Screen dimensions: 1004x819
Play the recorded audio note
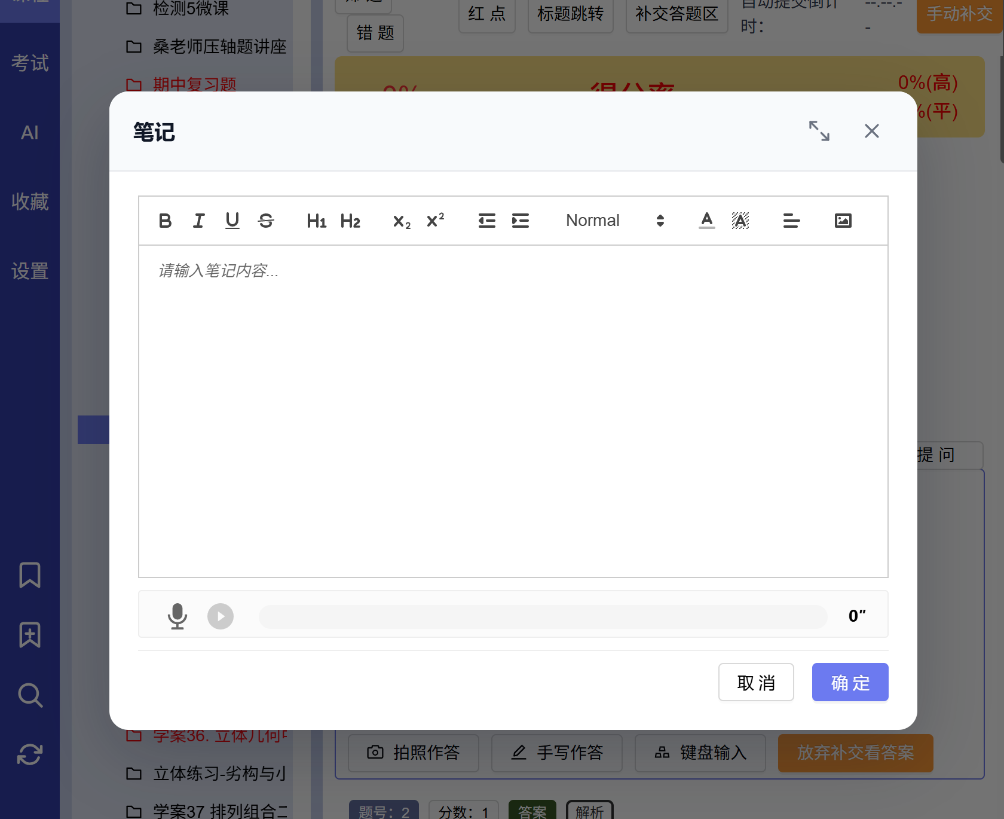[x=221, y=616]
